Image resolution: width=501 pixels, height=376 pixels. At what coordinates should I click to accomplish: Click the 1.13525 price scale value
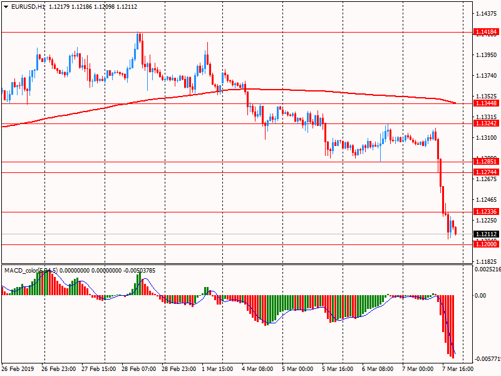[487, 97]
